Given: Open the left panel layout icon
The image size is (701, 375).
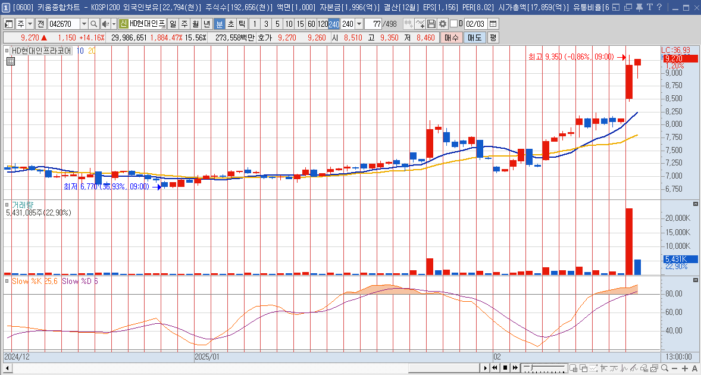Looking at the screenshot, I should point(9,24).
